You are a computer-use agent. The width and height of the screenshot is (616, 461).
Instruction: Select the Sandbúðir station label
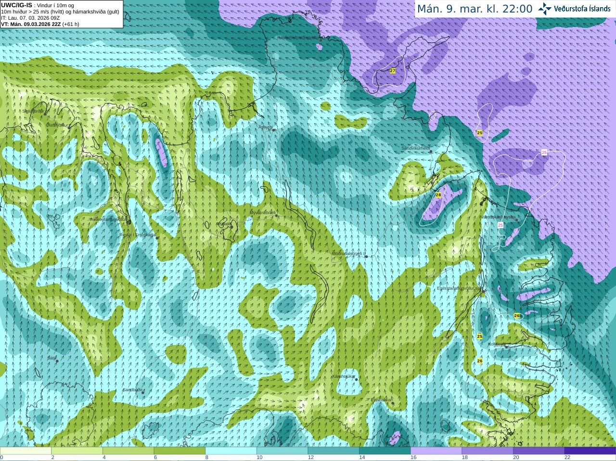132,390
